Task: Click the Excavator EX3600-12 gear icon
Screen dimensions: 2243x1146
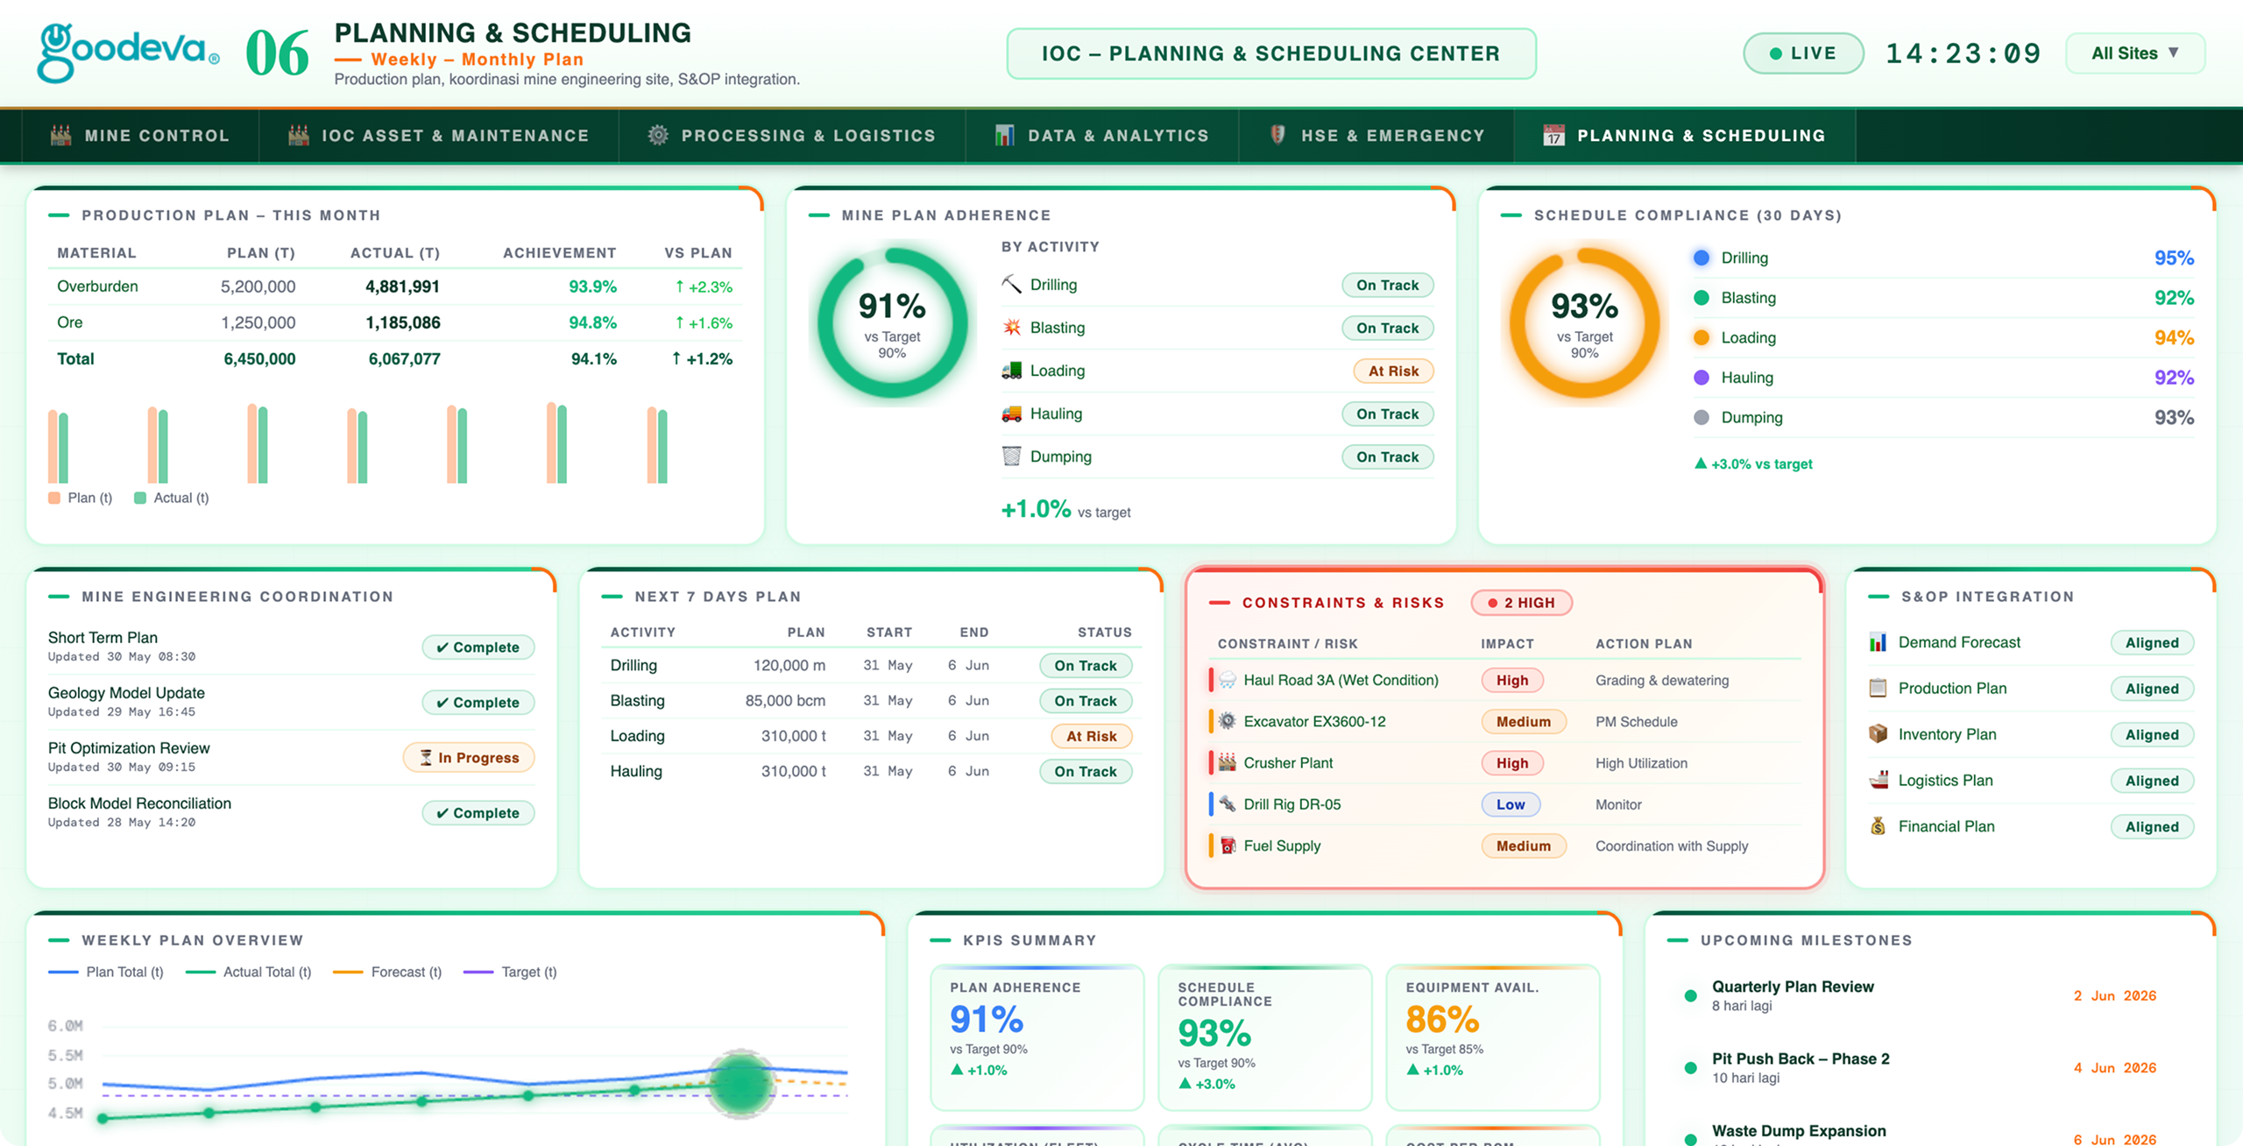Action: coord(1228,721)
